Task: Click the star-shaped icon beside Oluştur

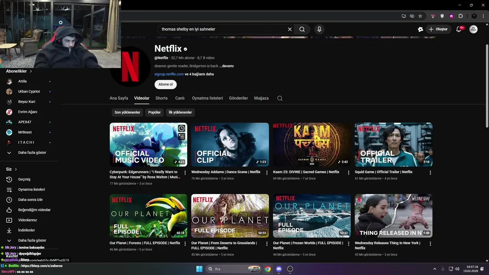Action: click(x=421, y=29)
